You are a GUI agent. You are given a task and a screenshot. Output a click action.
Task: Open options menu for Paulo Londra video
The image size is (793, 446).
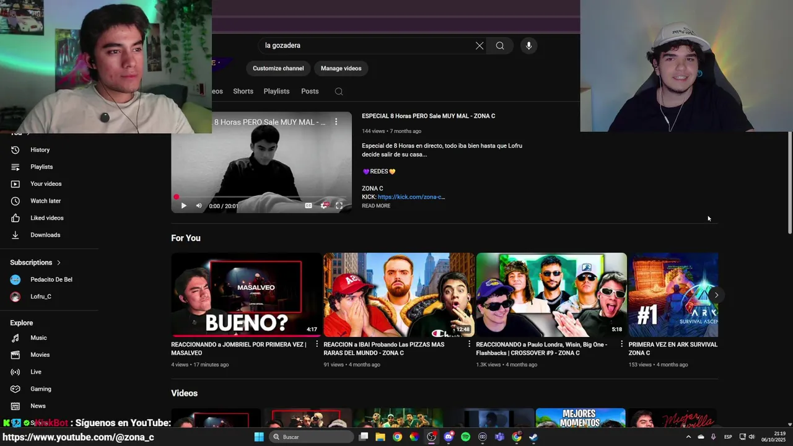pos(621,344)
